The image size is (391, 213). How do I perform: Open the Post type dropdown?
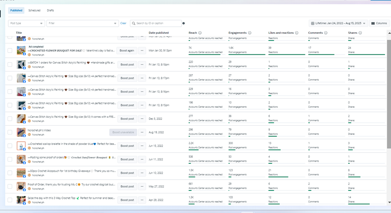[x=26, y=23]
